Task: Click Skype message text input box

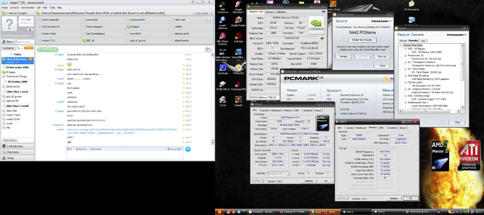Action: tap(124, 155)
